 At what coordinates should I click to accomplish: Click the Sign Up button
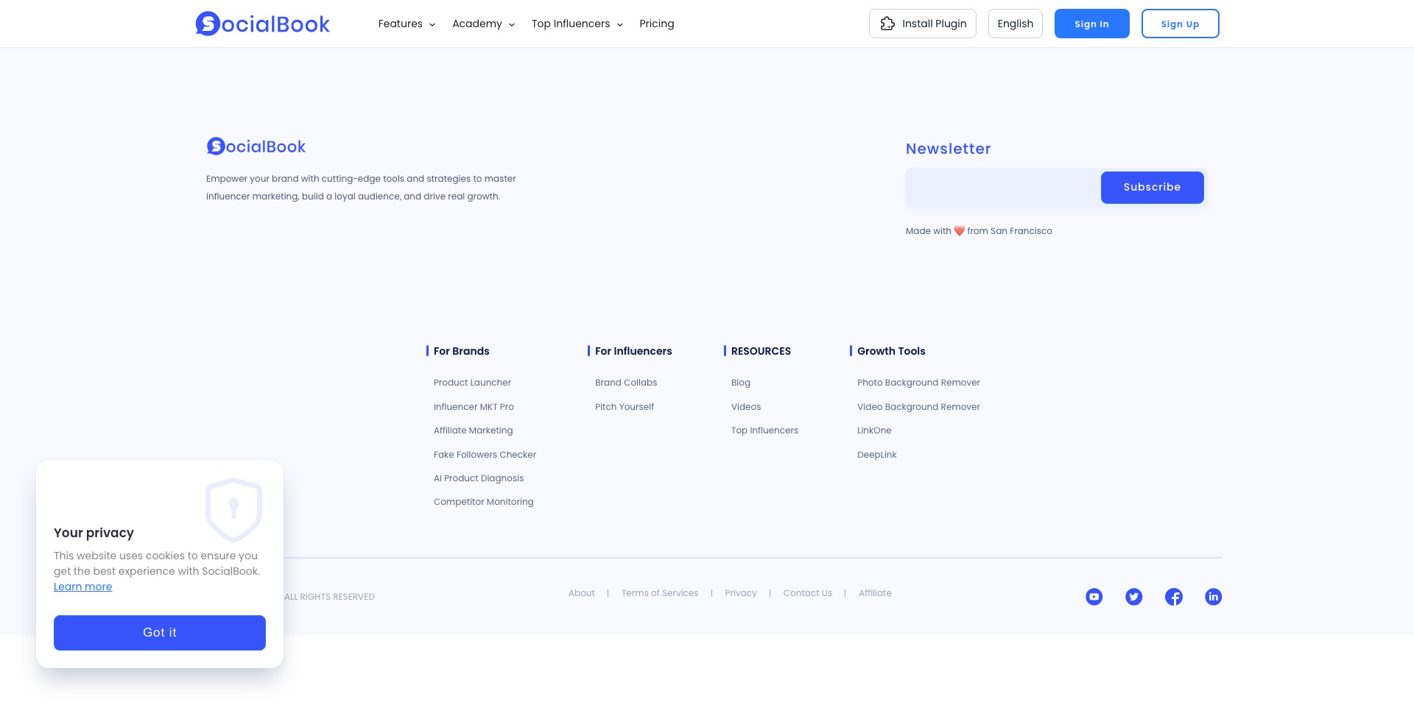tap(1181, 24)
